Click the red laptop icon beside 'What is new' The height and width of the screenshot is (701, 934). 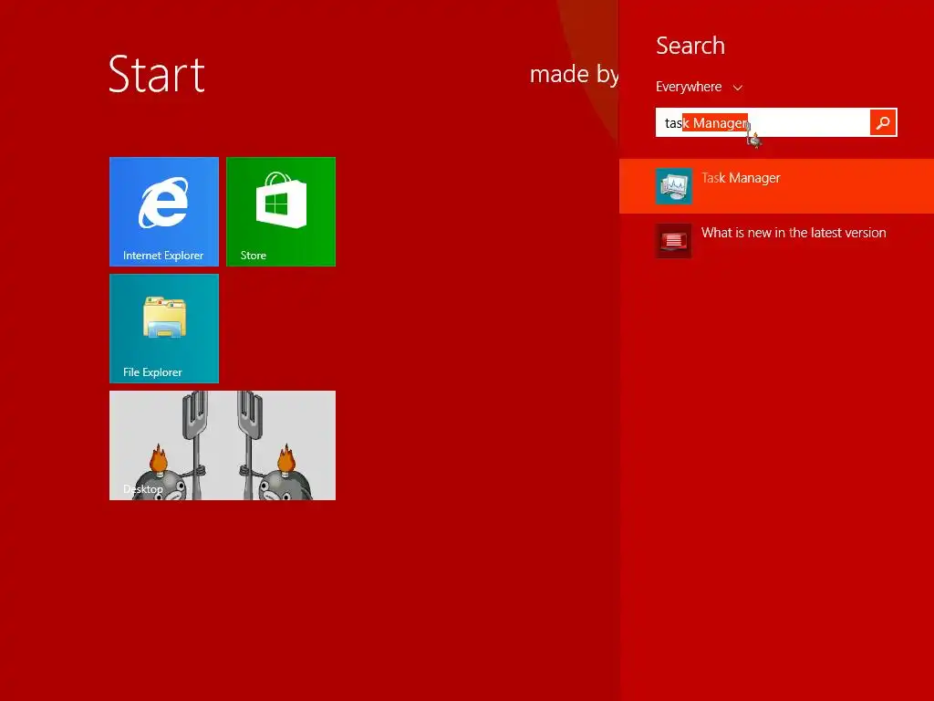pos(674,241)
